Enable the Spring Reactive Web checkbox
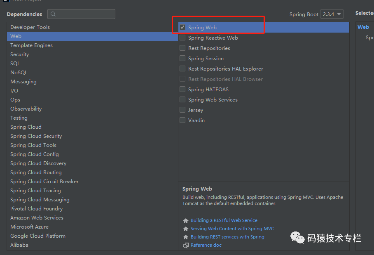This screenshot has height=255, width=374. (182, 38)
